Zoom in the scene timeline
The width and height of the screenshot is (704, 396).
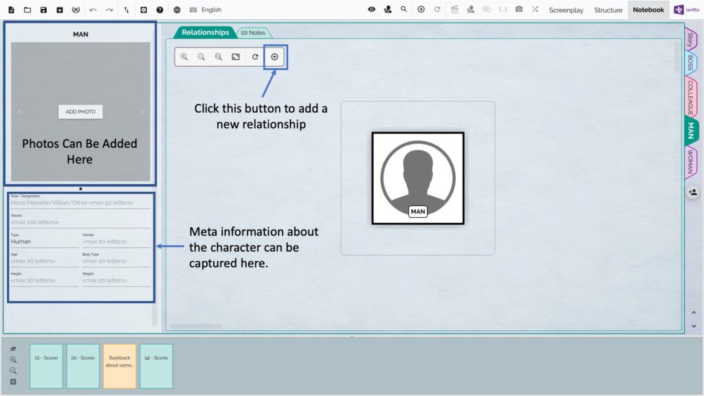(13, 360)
